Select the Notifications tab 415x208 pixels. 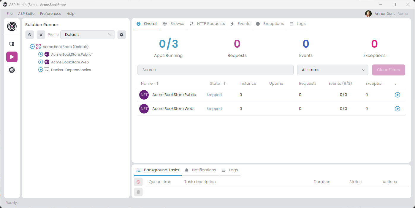[200, 170]
